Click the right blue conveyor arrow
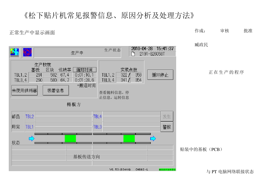 tap(153, 139)
